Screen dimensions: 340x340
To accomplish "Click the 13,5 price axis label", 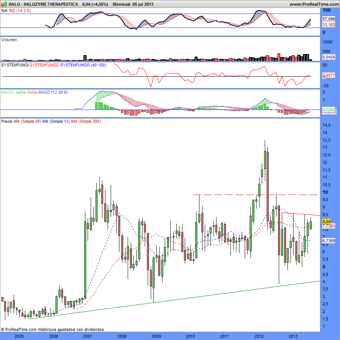I will [326, 140].
